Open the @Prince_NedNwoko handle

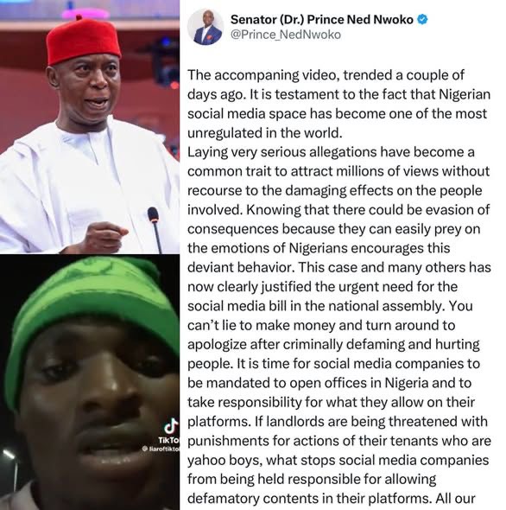pos(286,35)
